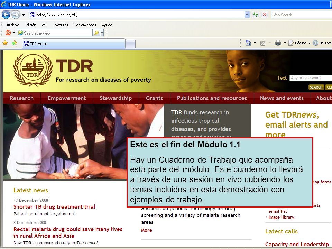
Task: Click 'New TDR-cosponsored study in The Lancet' text
Action: 56,243
